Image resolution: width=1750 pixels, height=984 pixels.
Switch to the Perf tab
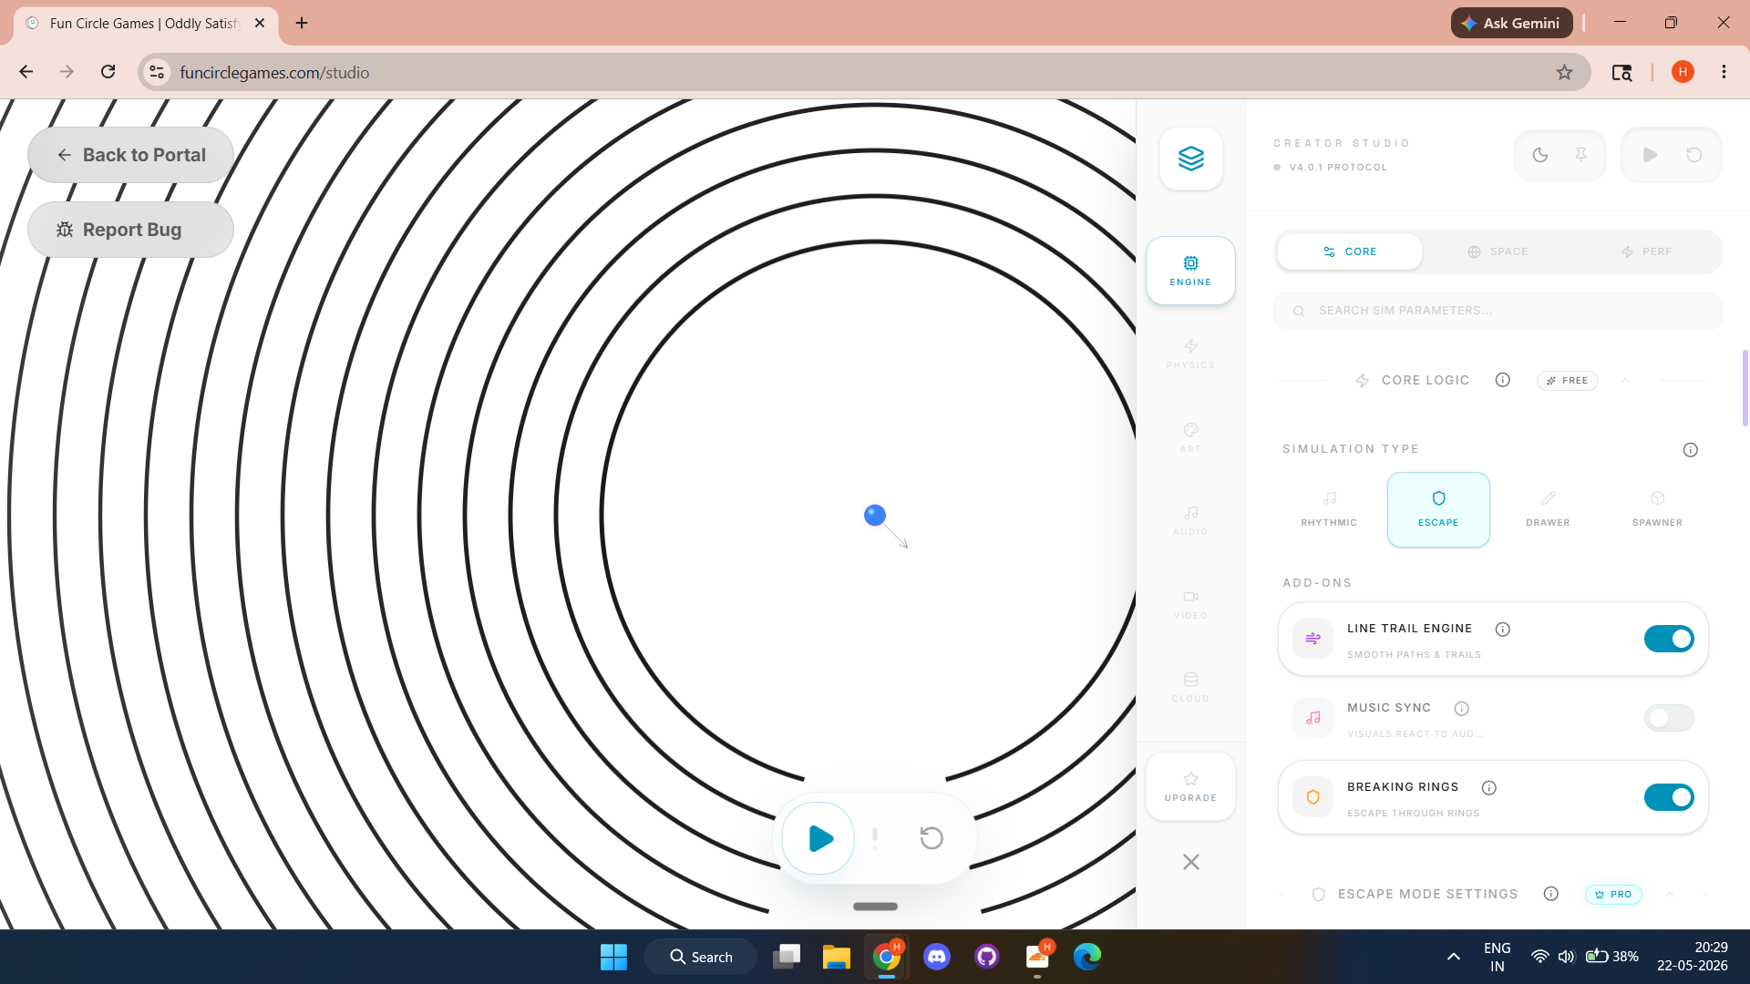[x=1645, y=251]
